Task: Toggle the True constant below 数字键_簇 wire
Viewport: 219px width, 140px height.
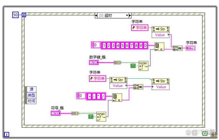Action: [133, 66]
